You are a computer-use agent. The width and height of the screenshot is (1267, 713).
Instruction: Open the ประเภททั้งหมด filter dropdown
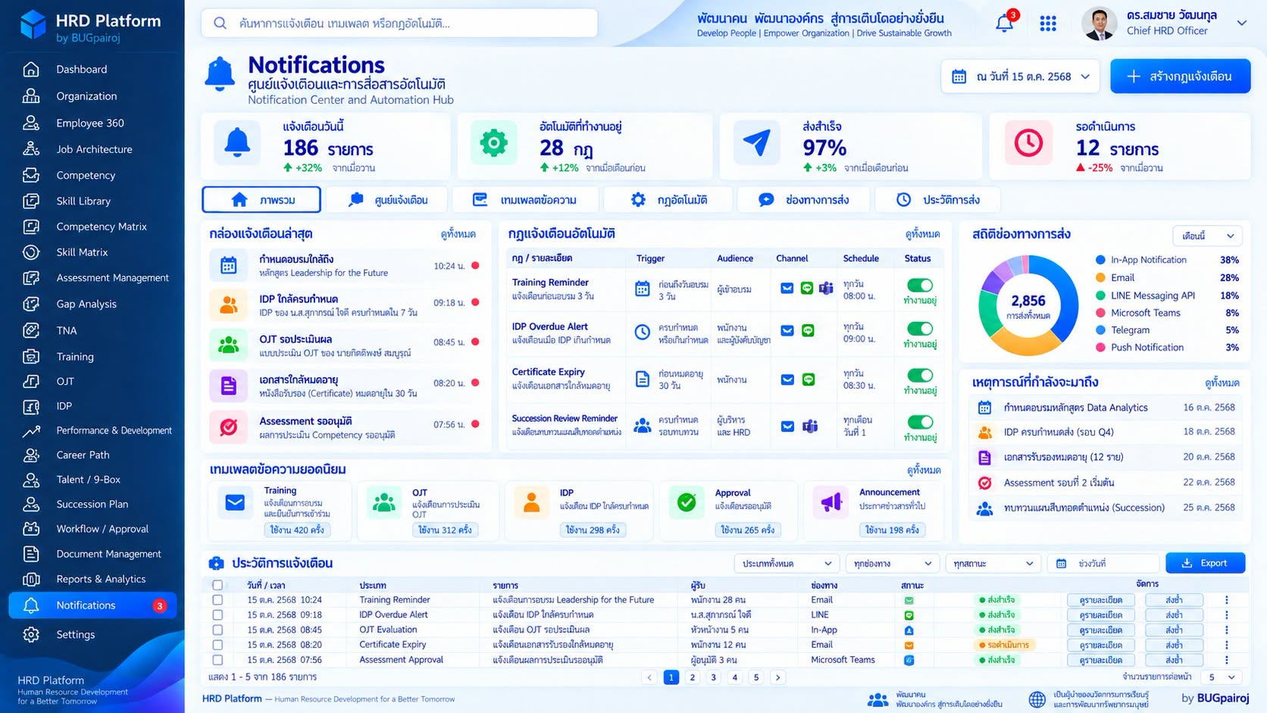coord(787,564)
